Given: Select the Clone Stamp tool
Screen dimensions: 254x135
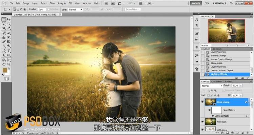Looking at the screenshot, I should 4,37.
